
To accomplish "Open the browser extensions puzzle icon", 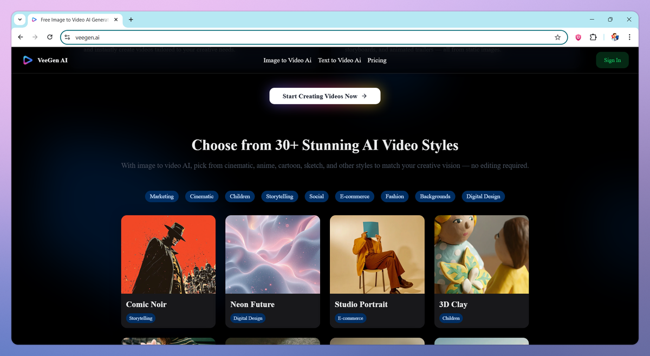I will point(593,37).
